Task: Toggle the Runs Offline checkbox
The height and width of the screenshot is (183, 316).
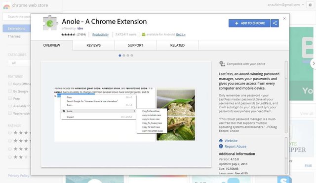Action: tap(10, 83)
